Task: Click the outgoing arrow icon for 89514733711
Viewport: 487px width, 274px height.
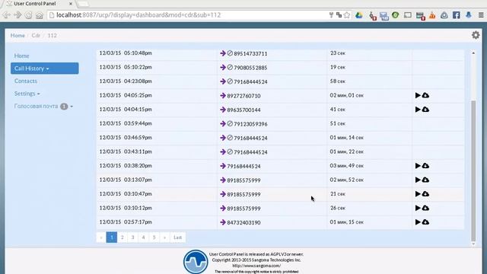Action: coord(223,53)
